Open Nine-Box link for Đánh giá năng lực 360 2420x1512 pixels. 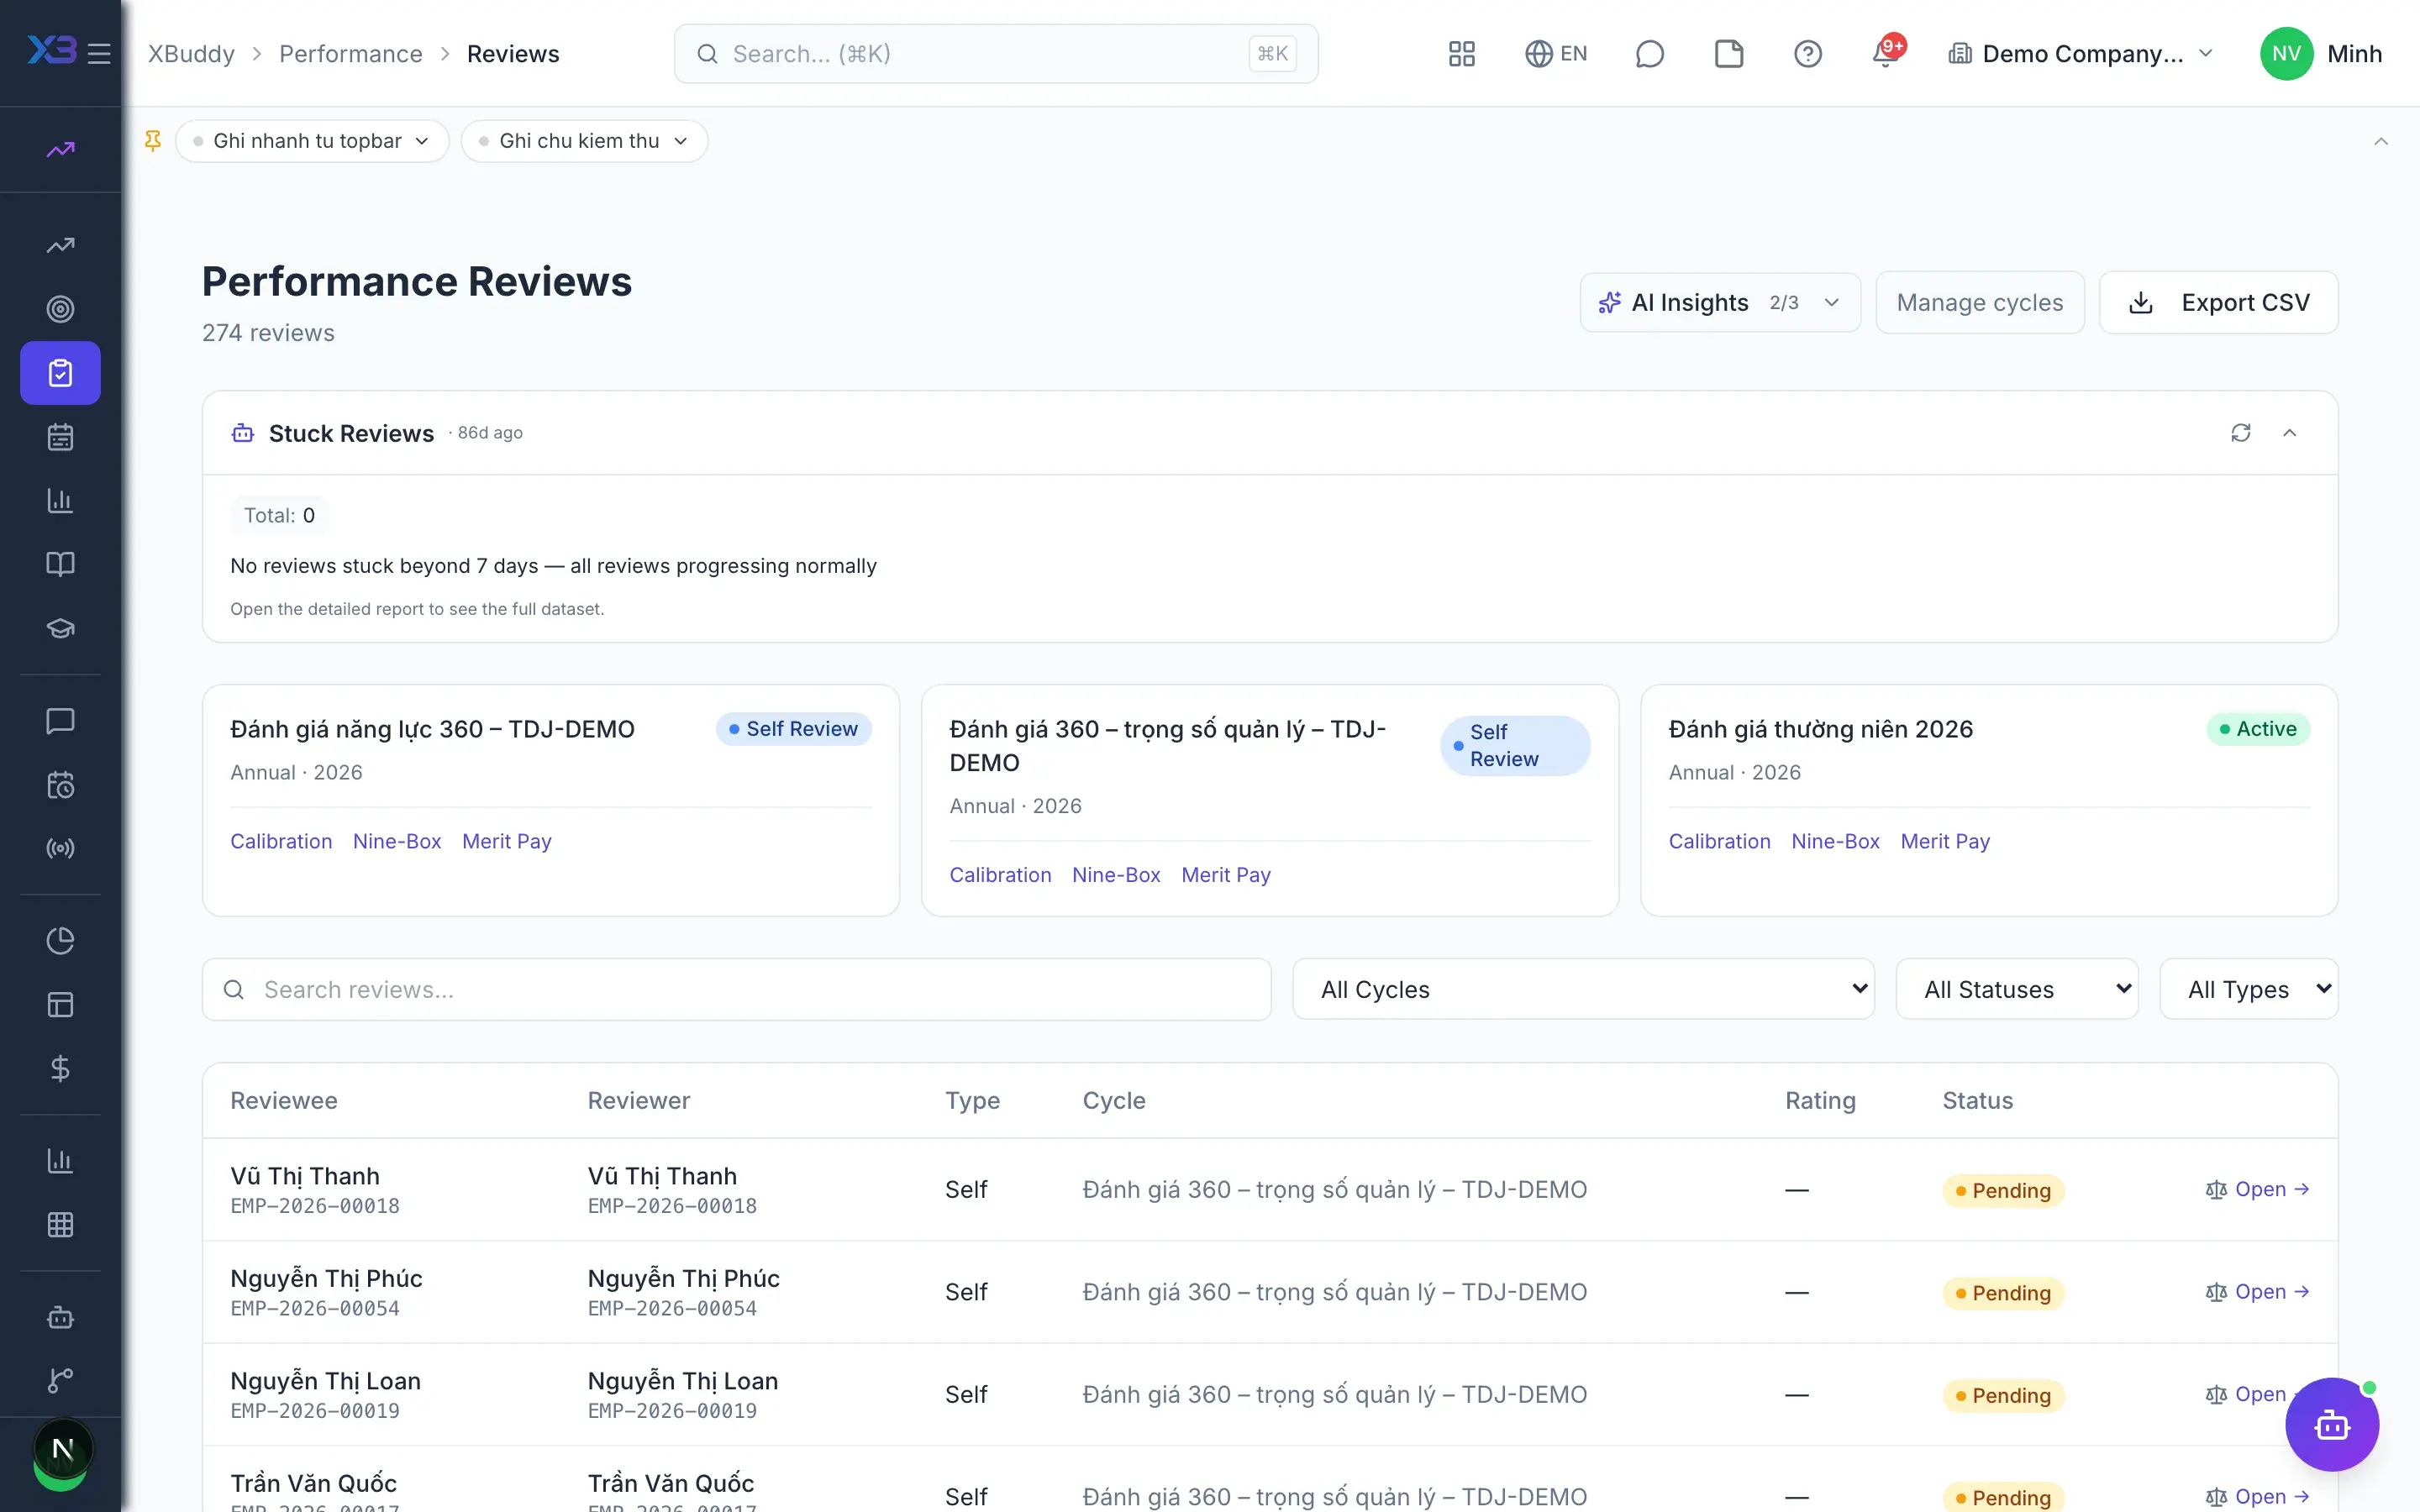tap(397, 841)
